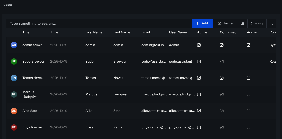Click the 2026-10-19 time for Aiko Sato

point(59,111)
